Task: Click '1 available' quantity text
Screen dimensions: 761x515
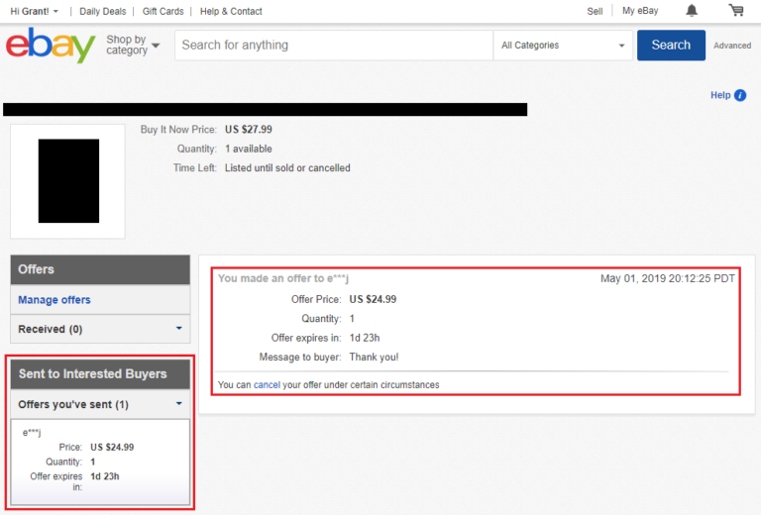Action: (249, 149)
